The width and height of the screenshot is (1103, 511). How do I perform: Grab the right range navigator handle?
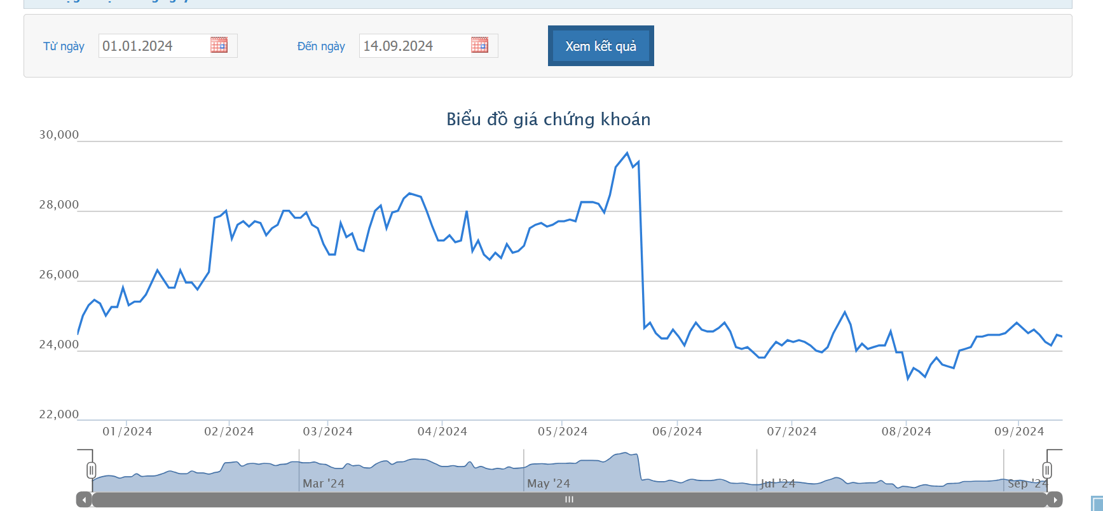tap(1047, 470)
